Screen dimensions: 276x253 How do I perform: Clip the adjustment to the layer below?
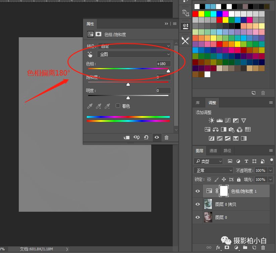click(126, 137)
